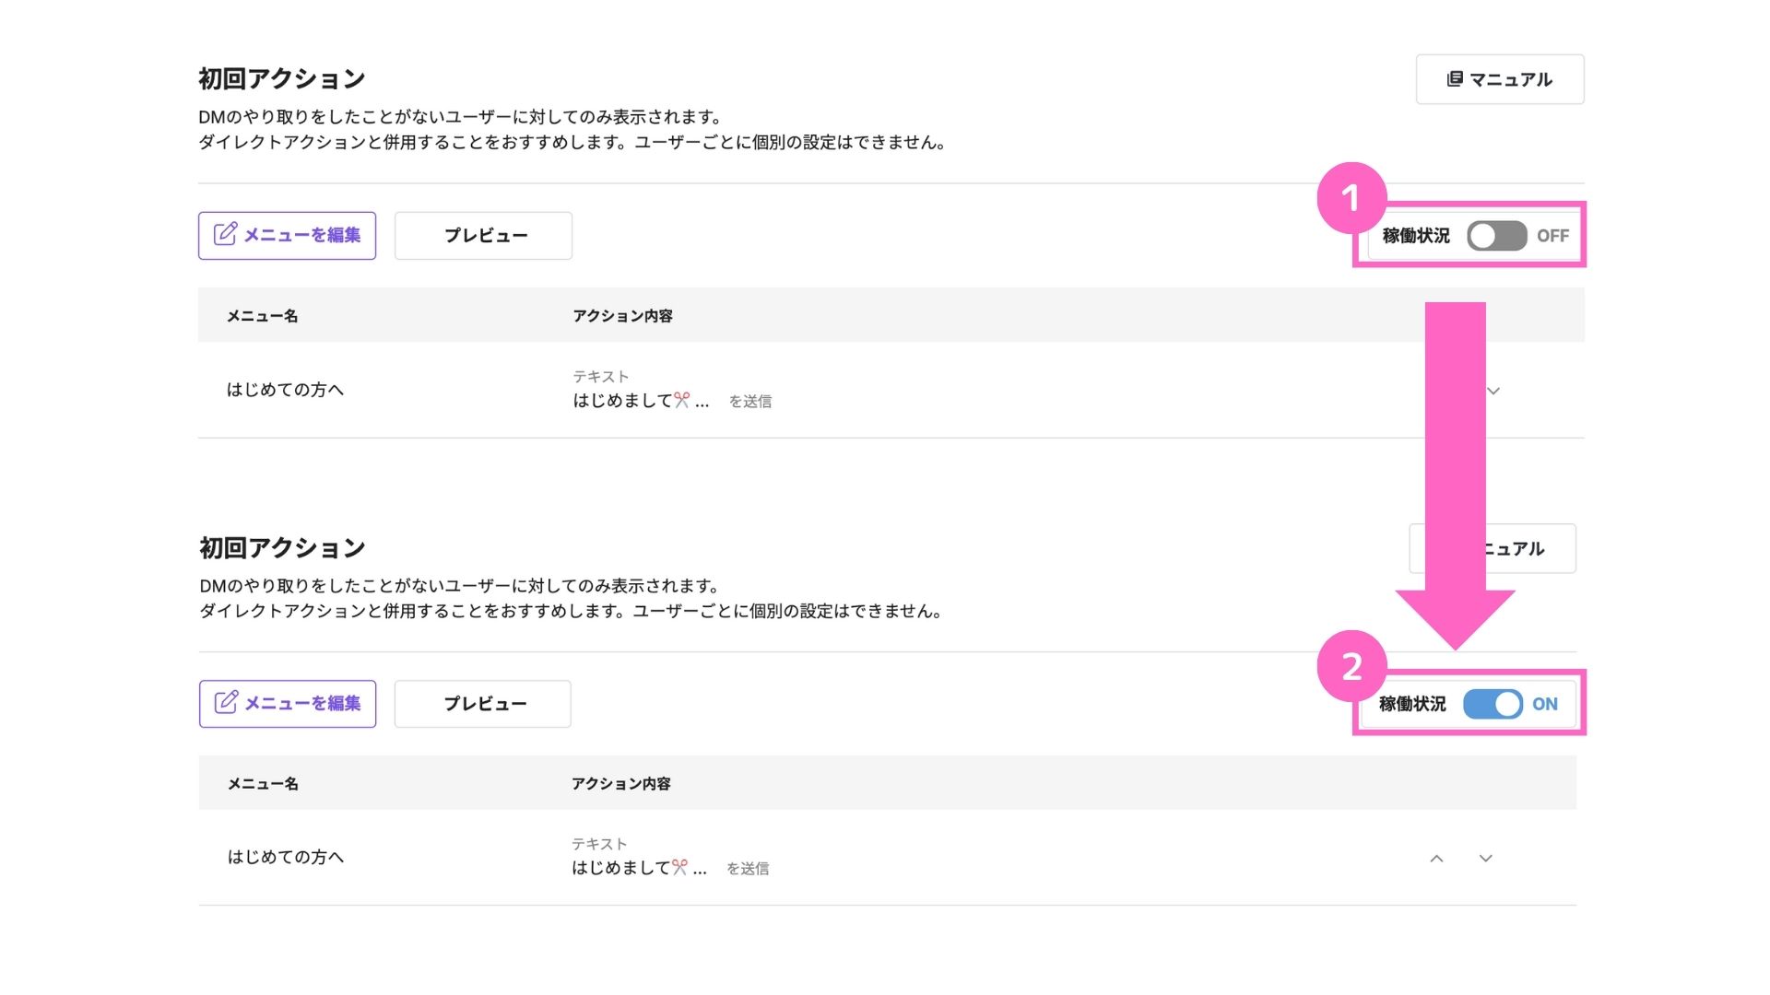The width and height of the screenshot is (1770, 995).
Task: Click scissors emoji in upper はじめまして text
Action: pyautogui.click(x=682, y=400)
